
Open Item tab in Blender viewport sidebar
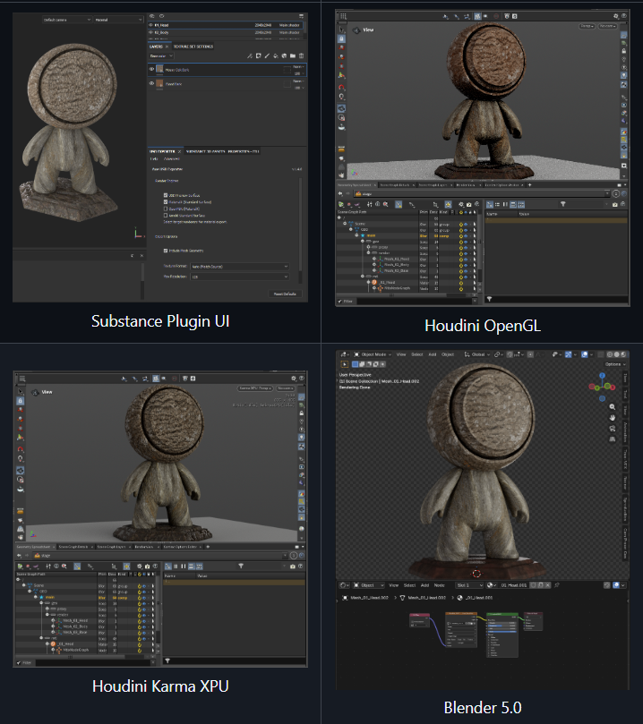(x=625, y=379)
